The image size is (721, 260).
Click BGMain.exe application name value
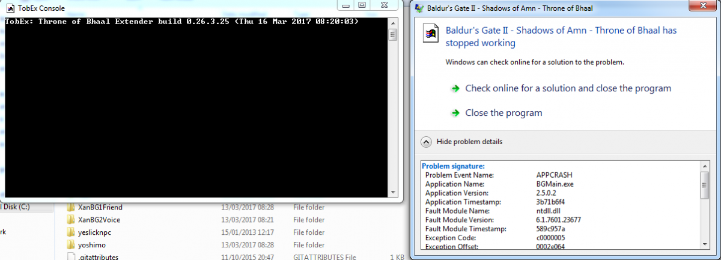[x=556, y=184]
